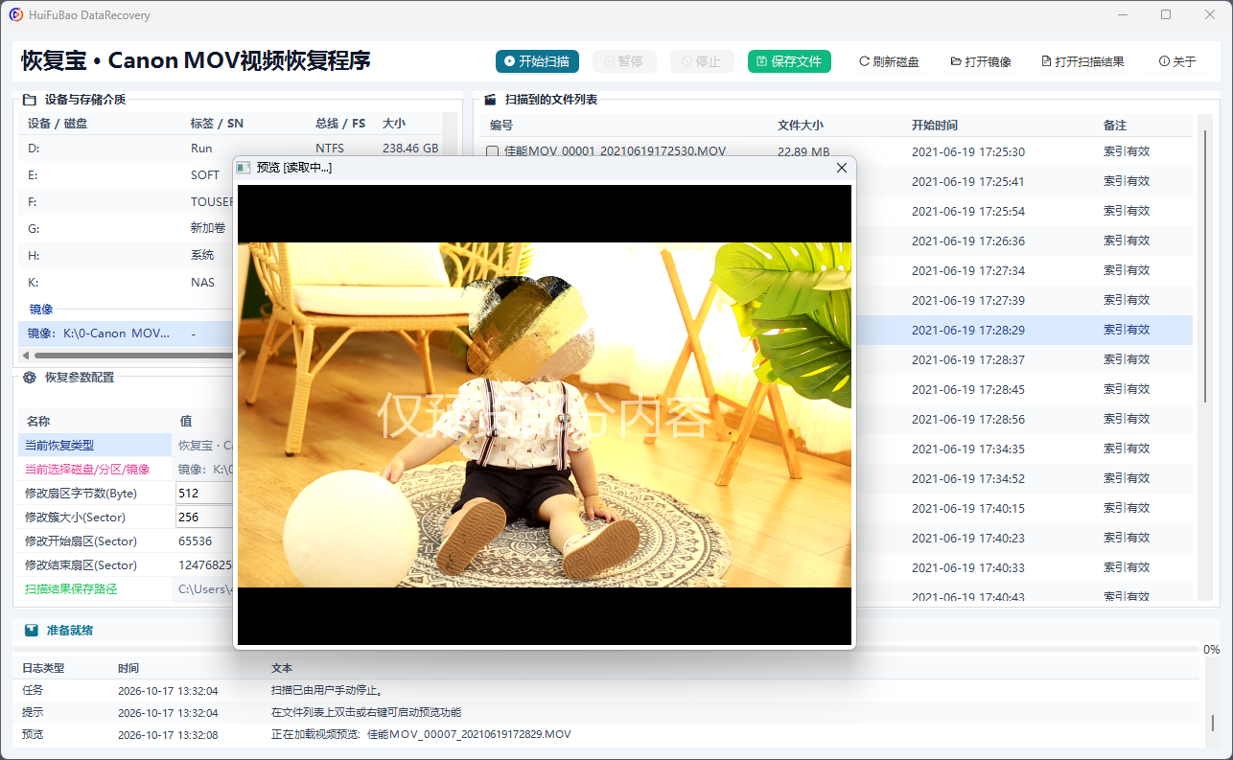1233x760 pixels.
Task: Select drive H: 系统 row
Action: [x=126, y=256]
